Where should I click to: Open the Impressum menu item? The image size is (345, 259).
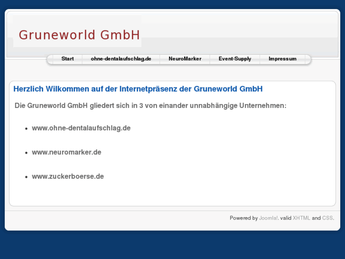coord(282,59)
